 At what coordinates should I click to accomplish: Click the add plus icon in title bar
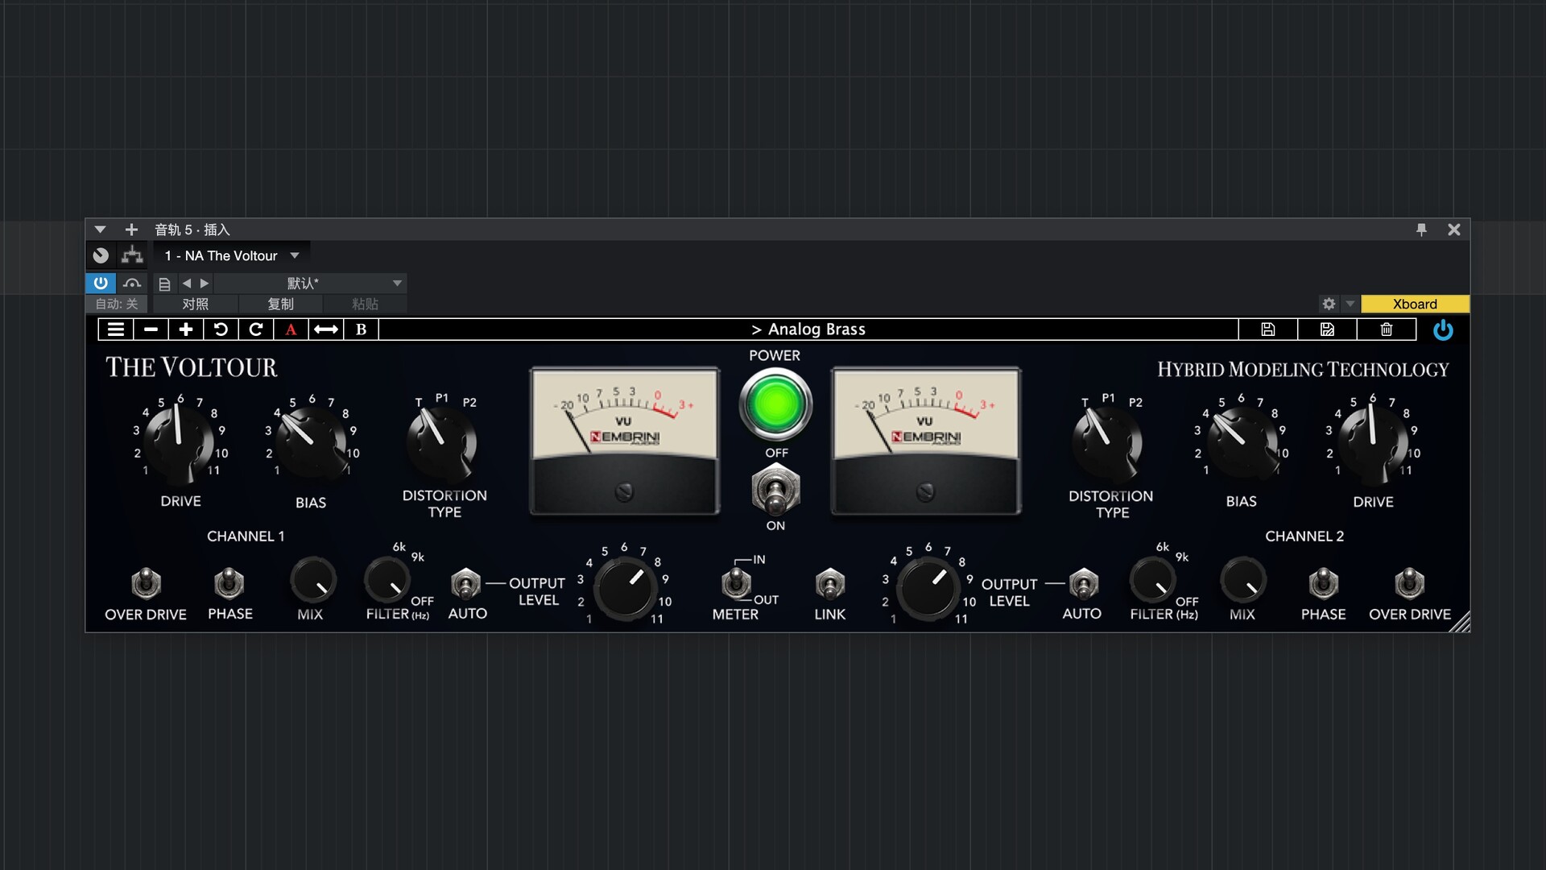coord(131,230)
